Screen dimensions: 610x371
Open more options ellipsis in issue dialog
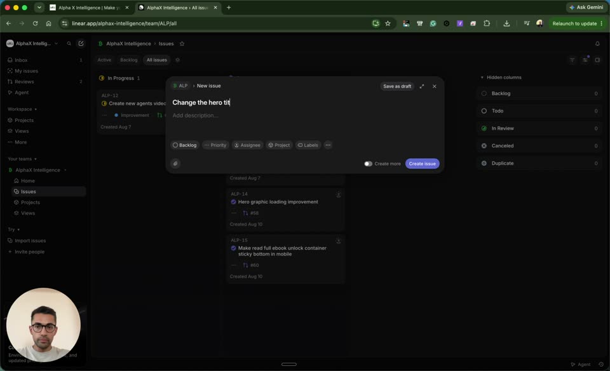click(x=328, y=145)
